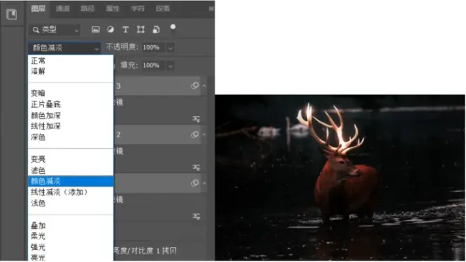Viewport: 466px width, 262px height.
Task: Select 柔光 blend mode
Action: point(71,236)
